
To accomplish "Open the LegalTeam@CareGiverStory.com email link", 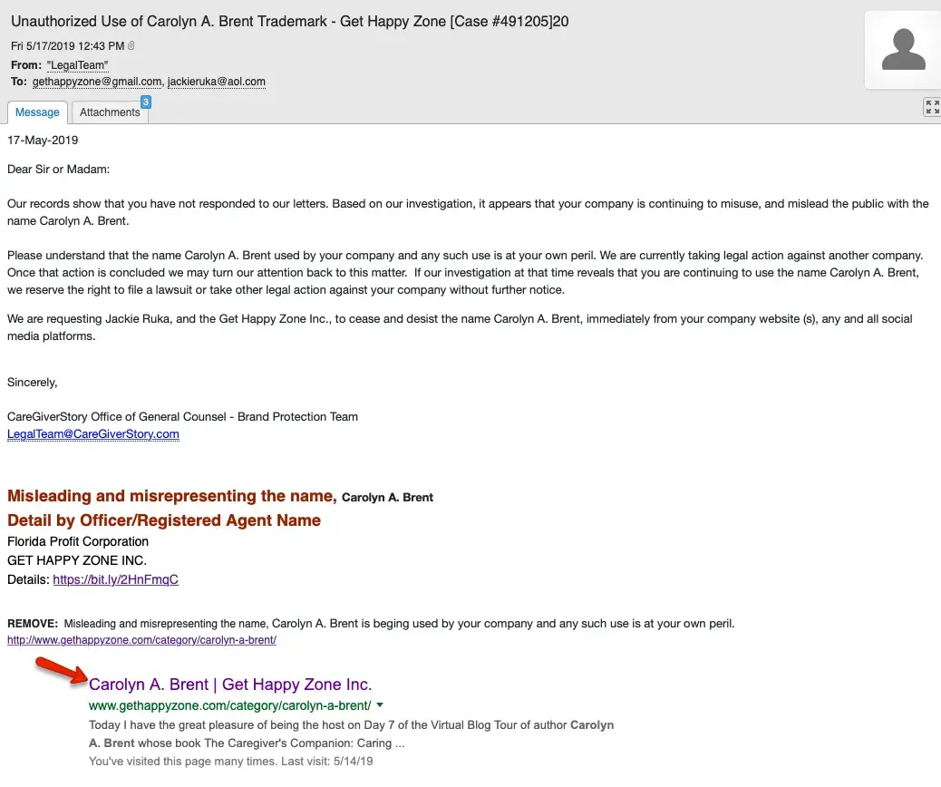I will click(x=92, y=434).
